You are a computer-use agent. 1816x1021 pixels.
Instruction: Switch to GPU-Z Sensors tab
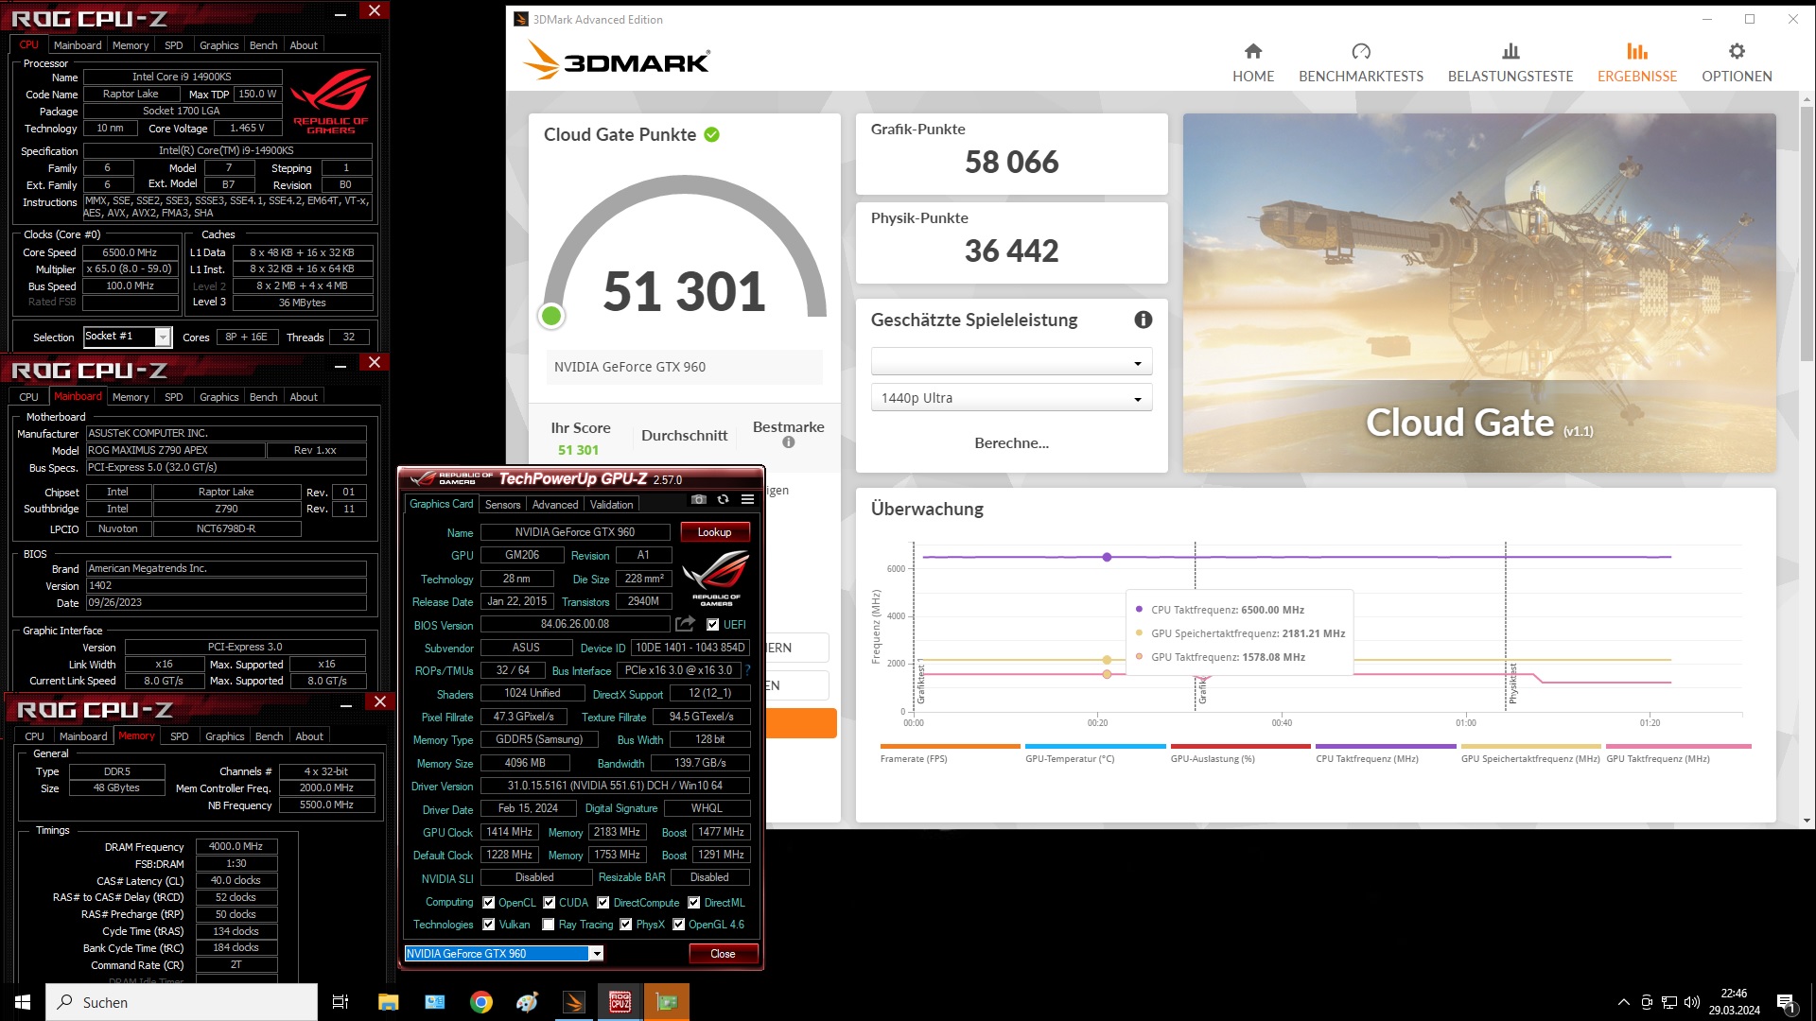tap(502, 505)
